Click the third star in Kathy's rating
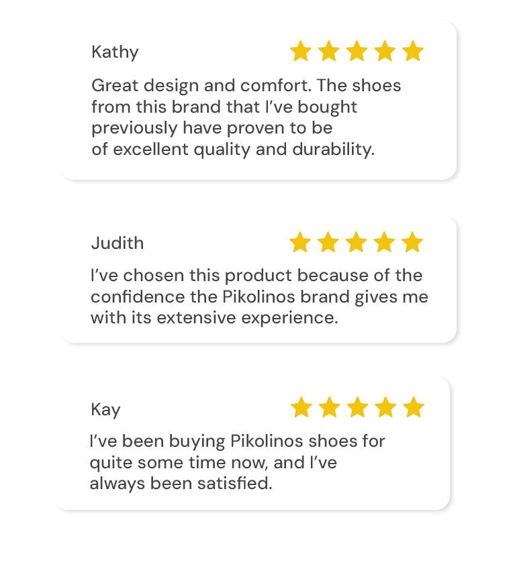Image resolution: width=513 pixels, height=583 pixels. coord(357,51)
